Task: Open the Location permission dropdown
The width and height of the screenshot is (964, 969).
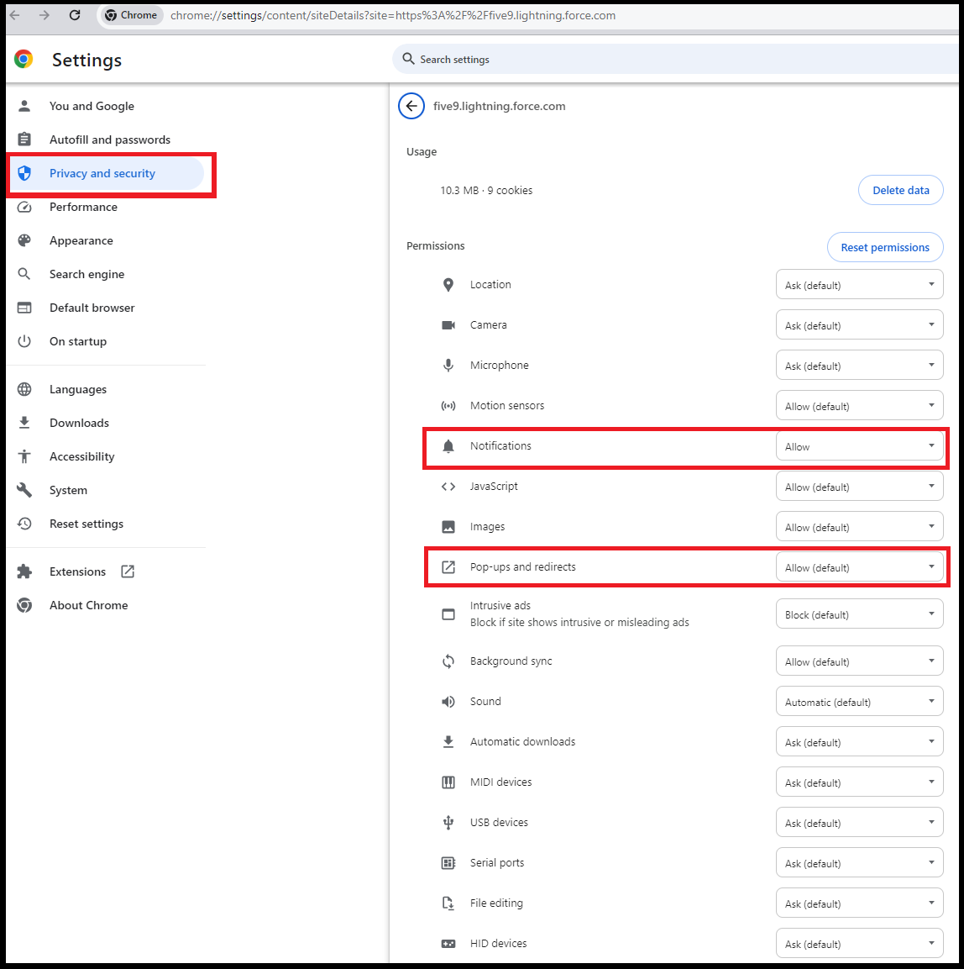Action: (x=858, y=285)
